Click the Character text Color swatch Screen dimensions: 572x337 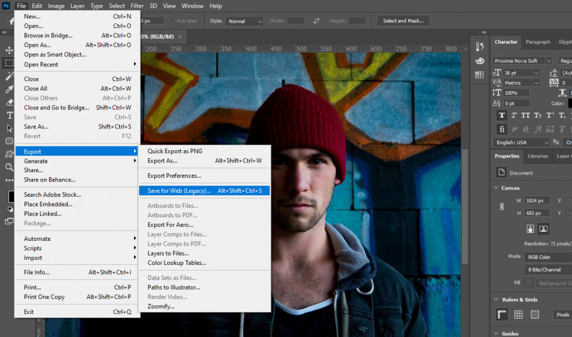click(570, 103)
